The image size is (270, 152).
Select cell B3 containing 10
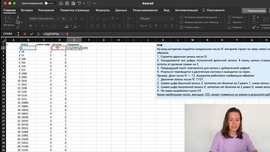coord(28,52)
